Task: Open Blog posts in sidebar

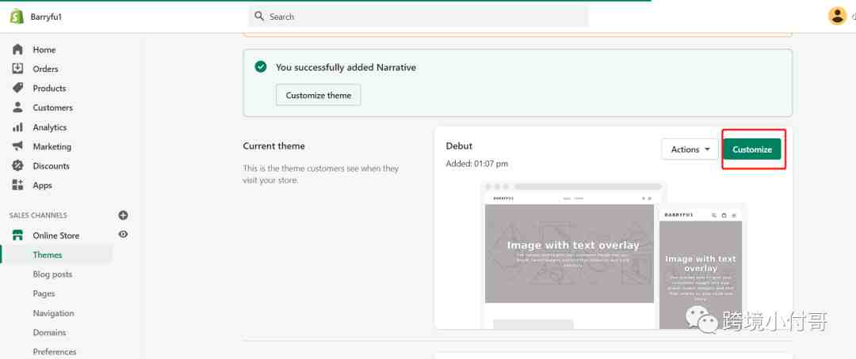Action: click(52, 274)
